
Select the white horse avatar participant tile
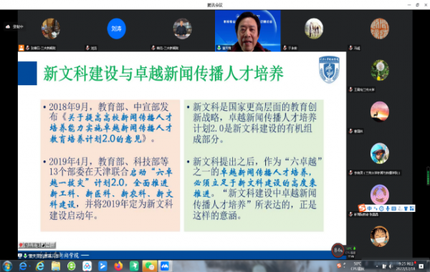click(x=314, y=29)
